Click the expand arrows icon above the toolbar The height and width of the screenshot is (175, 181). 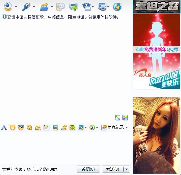(118, 118)
